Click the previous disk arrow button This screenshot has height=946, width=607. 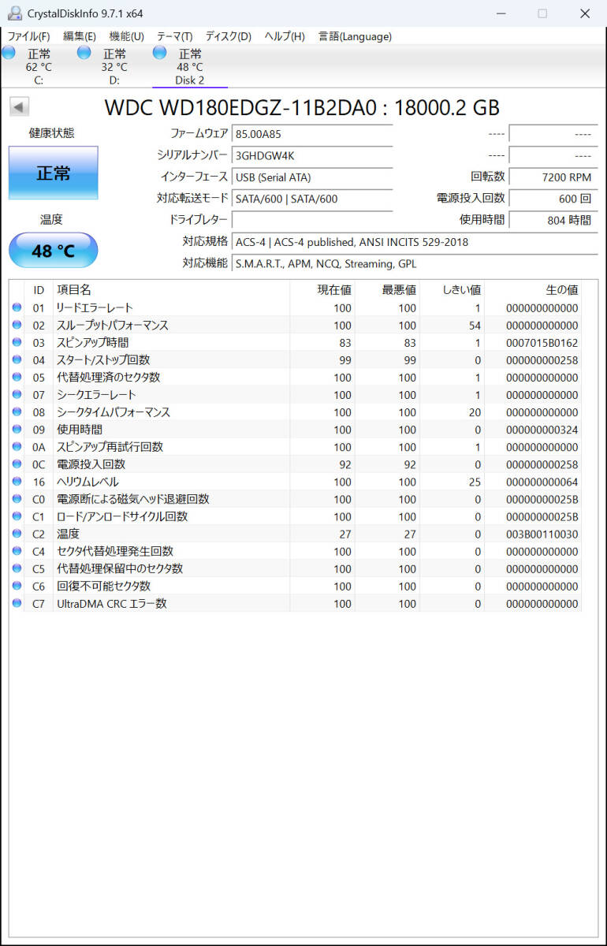[x=20, y=107]
